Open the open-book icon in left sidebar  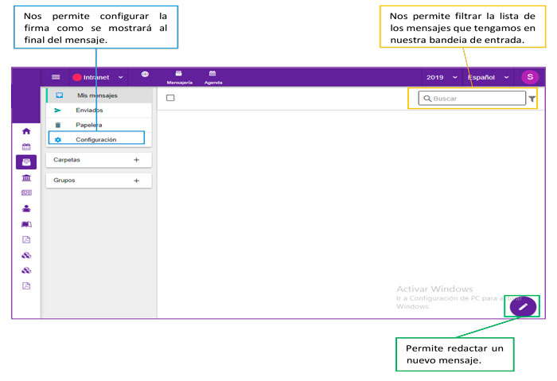click(x=26, y=224)
